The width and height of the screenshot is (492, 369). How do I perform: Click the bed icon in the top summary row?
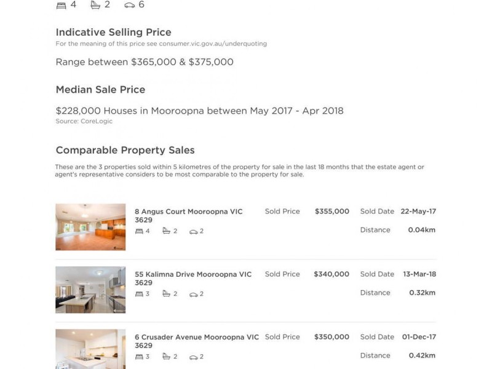coord(61,5)
